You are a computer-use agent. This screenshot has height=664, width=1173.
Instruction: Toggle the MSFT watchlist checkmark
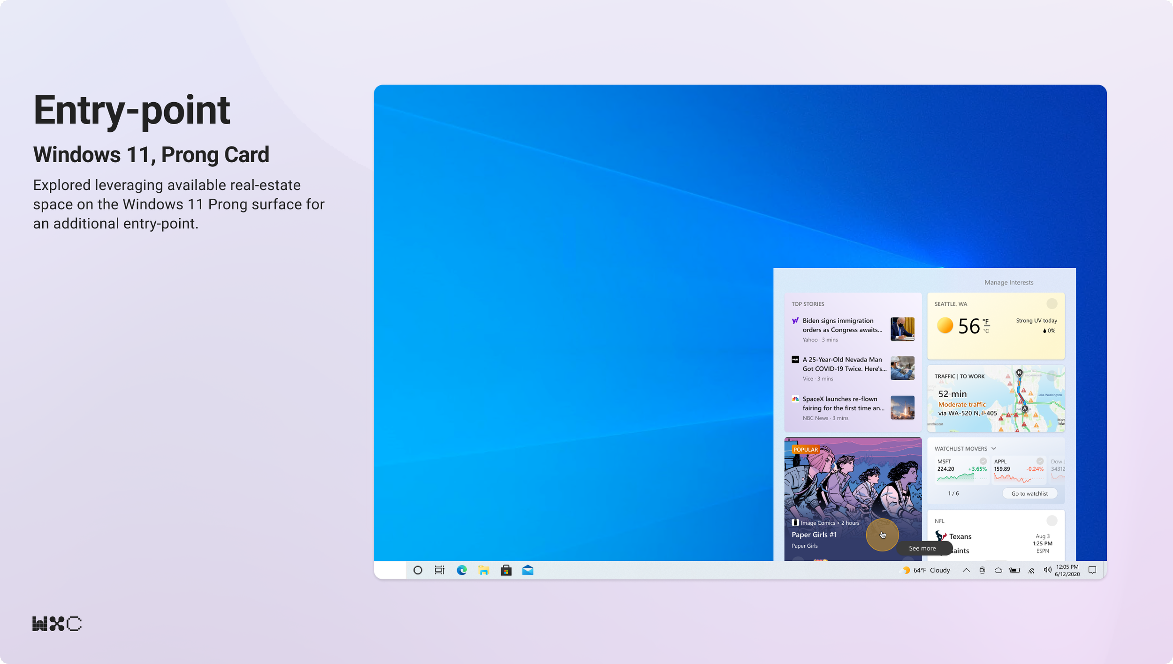click(x=983, y=461)
